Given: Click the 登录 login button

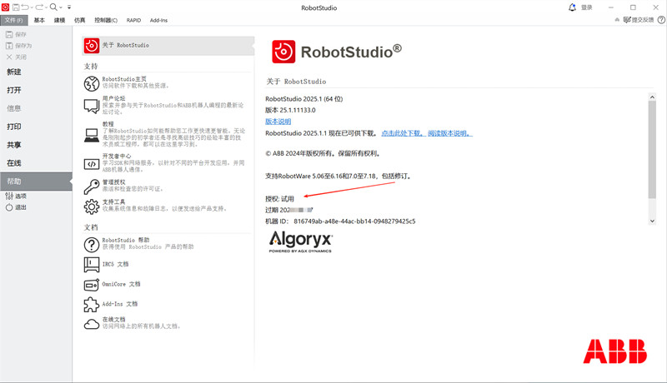Looking at the screenshot, I should coord(587,7).
